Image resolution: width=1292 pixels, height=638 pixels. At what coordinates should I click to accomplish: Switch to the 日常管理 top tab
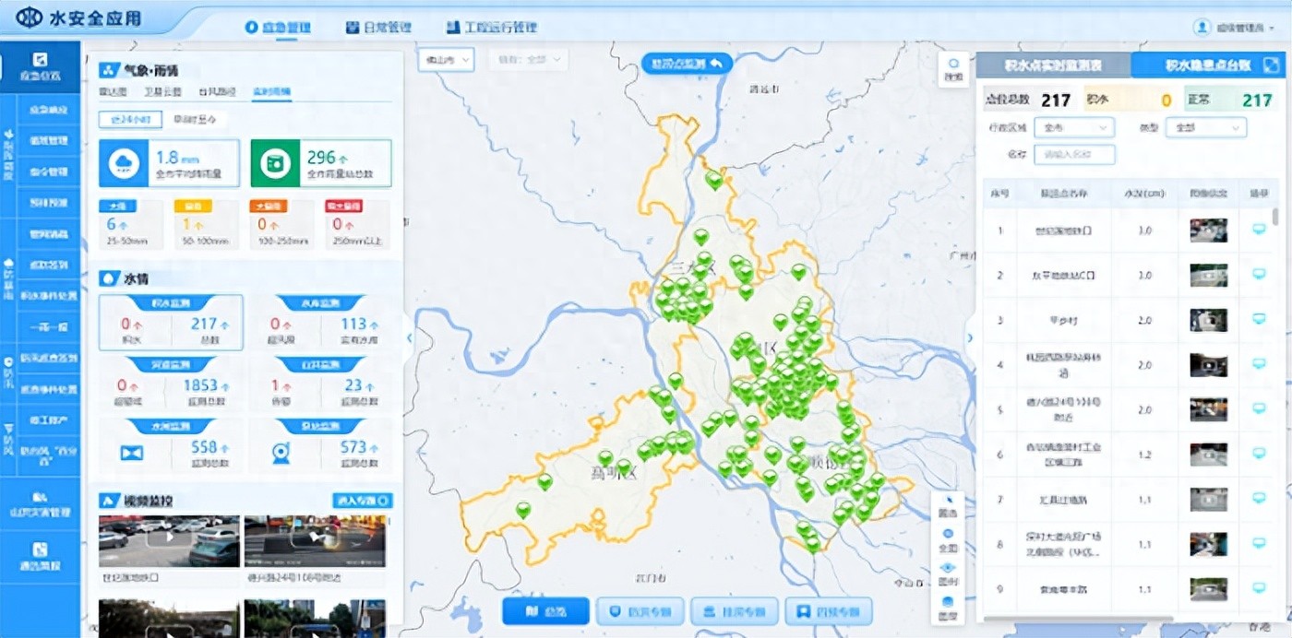click(378, 28)
